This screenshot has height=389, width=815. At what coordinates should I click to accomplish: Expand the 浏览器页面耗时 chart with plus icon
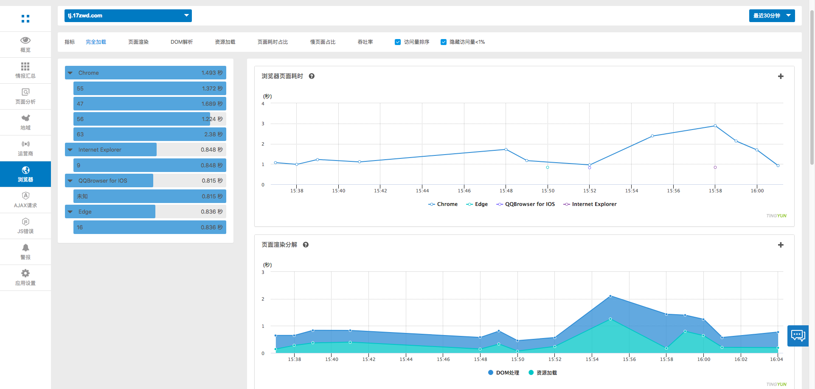[781, 76]
